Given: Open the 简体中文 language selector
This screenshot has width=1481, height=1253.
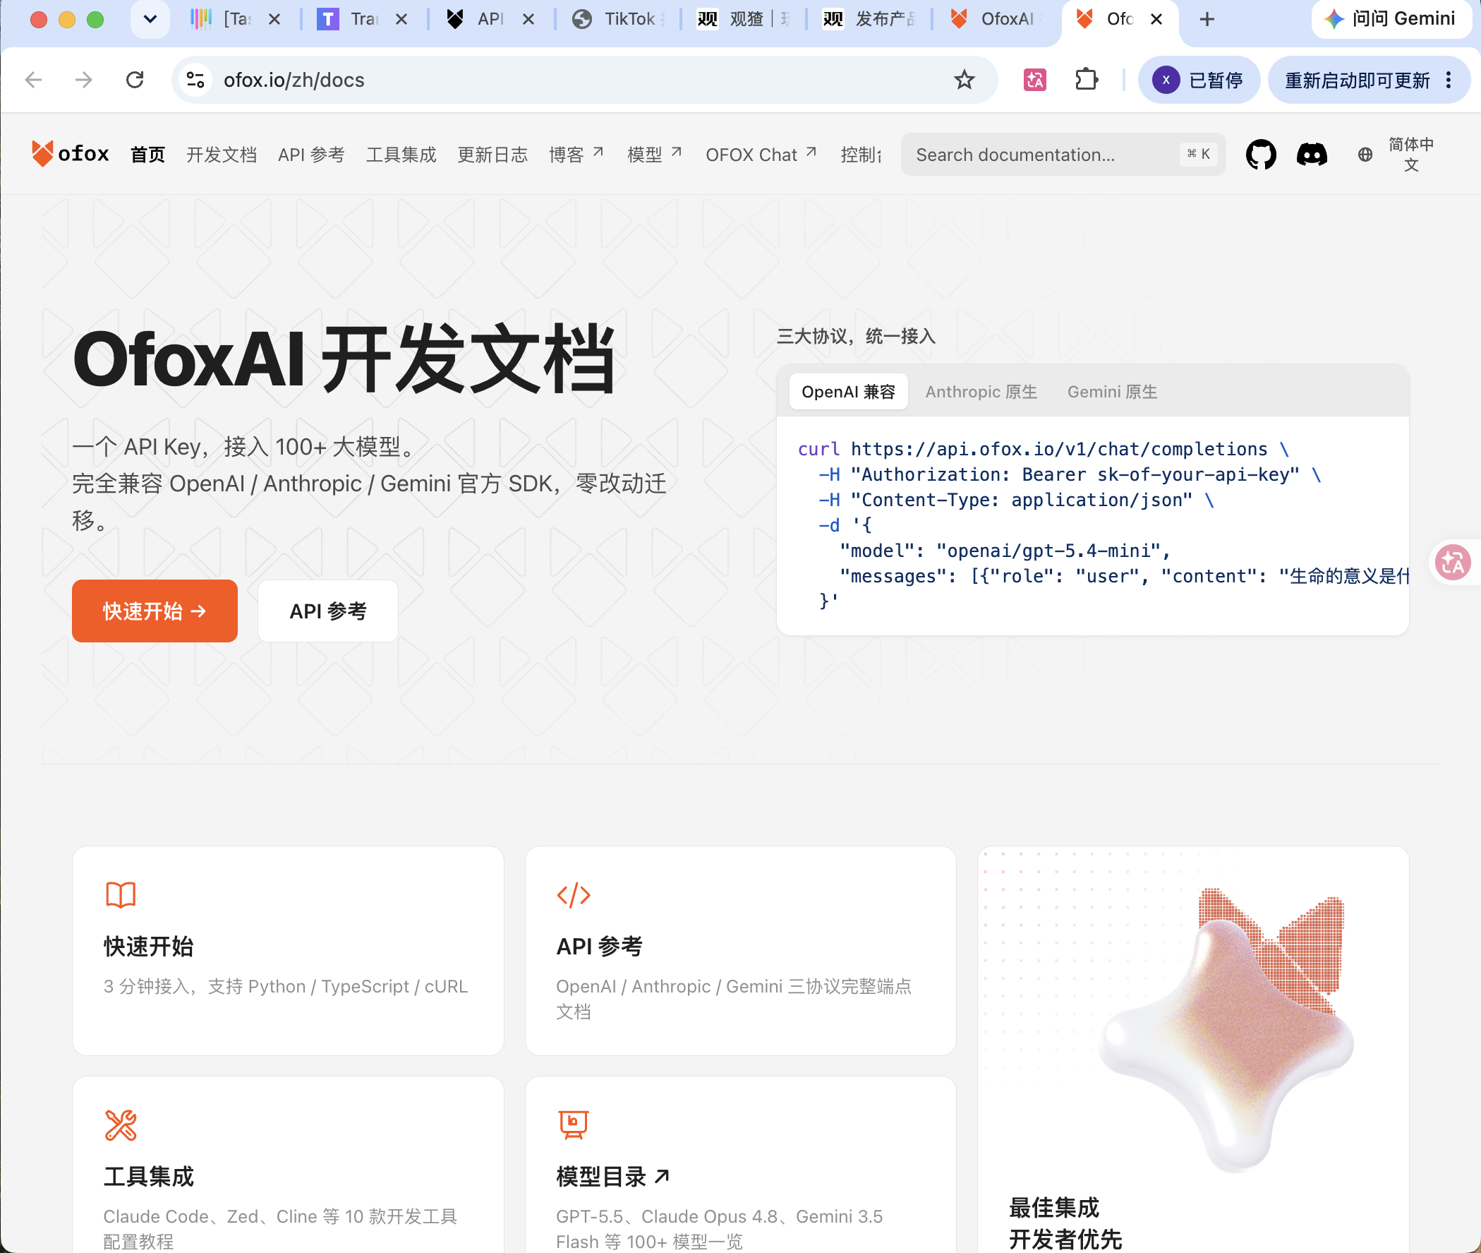Looking at the screenshot, I should (x=1410, y=154).
